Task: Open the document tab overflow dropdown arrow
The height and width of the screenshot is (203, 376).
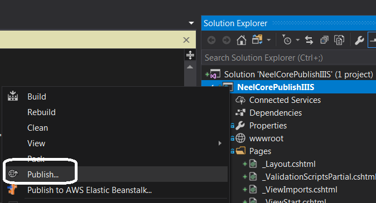Action: coord(191,23)
